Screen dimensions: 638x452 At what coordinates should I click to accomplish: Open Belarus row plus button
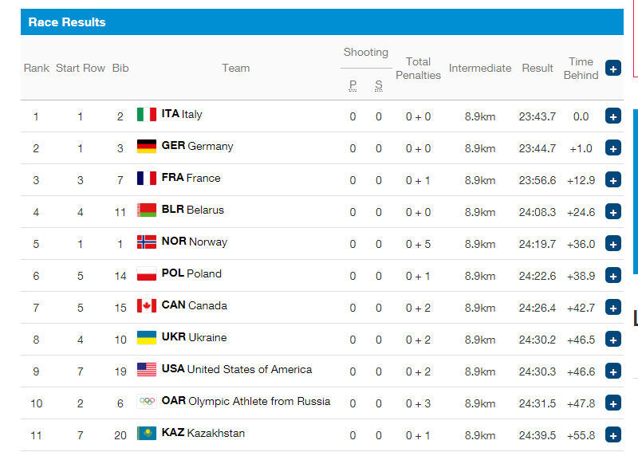[612, 211]
